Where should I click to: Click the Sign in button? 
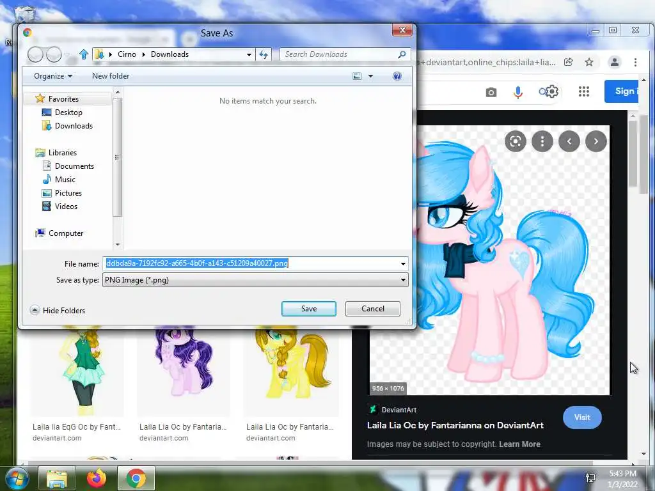(x=621, y=91)
